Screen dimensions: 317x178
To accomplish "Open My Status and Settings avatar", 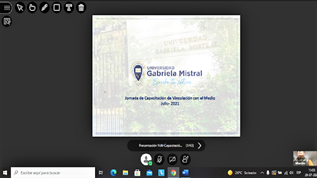I will click(x=146, y=159).
